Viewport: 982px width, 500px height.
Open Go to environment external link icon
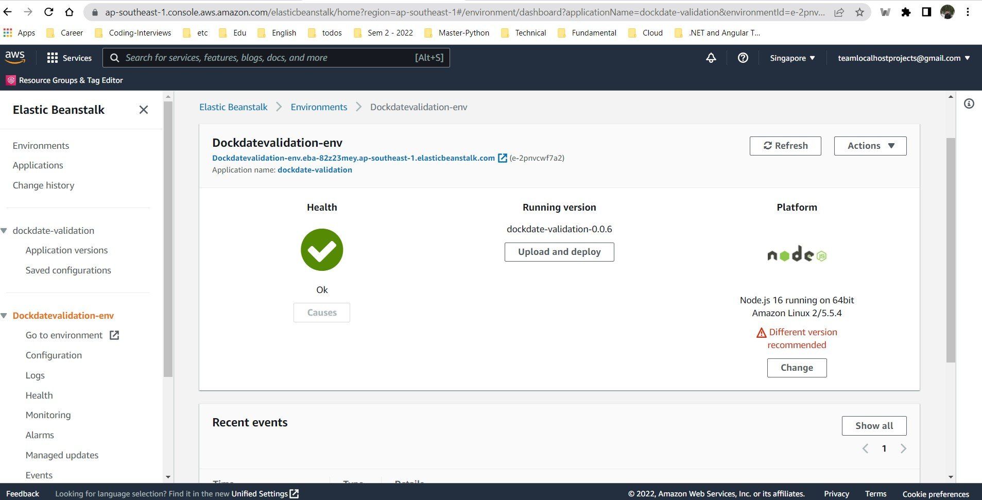pyautogui.click(x=114, y=335)
